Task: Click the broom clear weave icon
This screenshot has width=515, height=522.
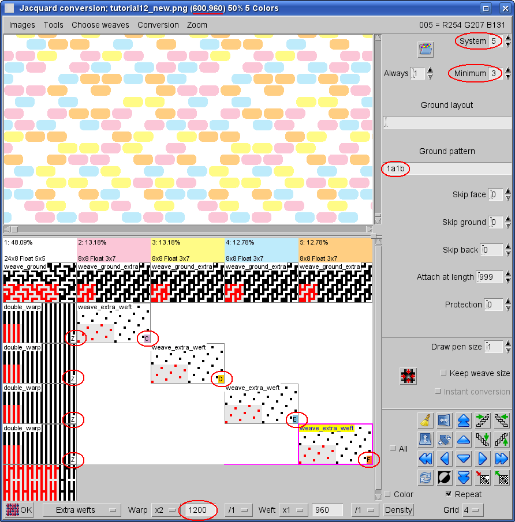Action: point(426,420)
